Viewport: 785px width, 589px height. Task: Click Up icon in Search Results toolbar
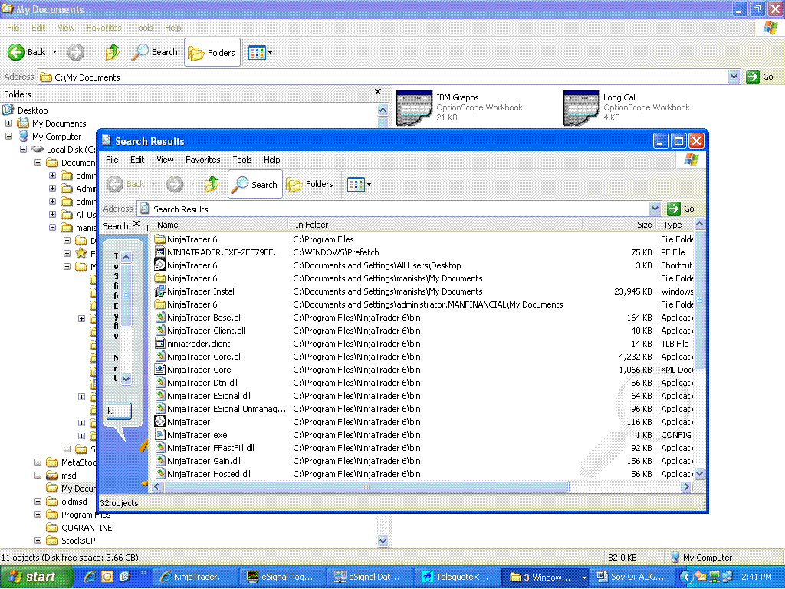pyautogui.click(x=212, y=184)
